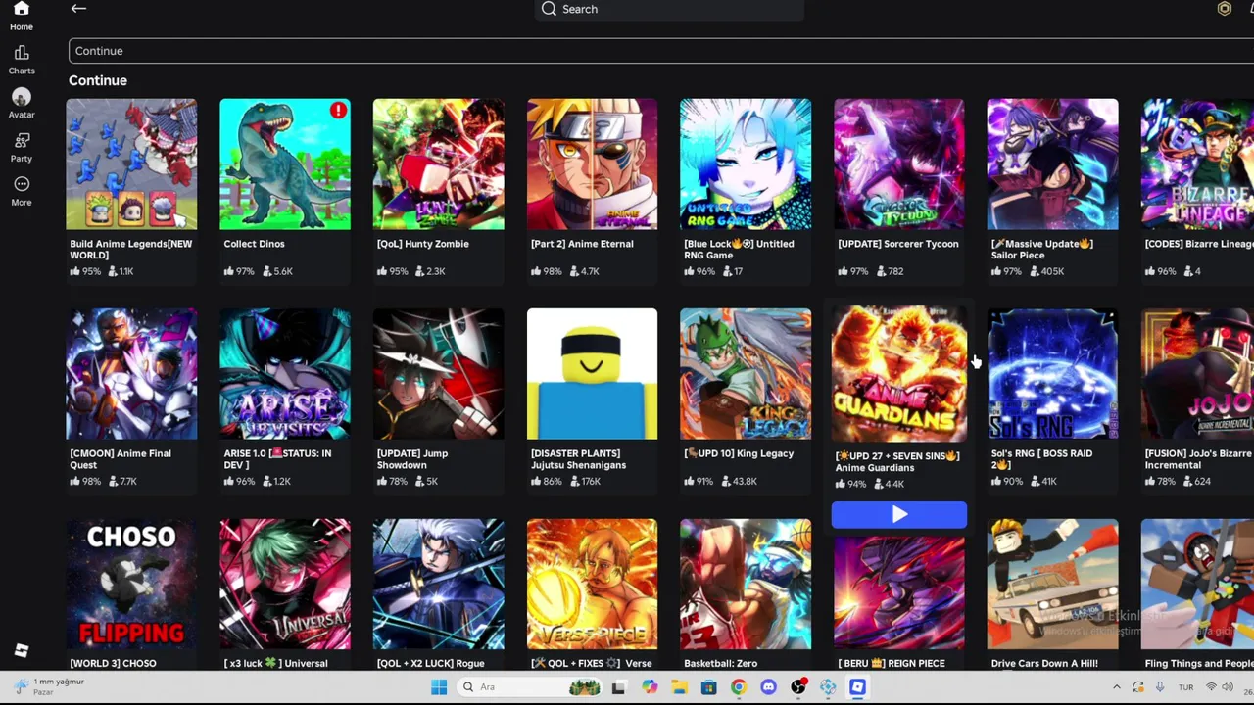Click the back arrow
The image size is (1254, 705).
pos(78,9)
